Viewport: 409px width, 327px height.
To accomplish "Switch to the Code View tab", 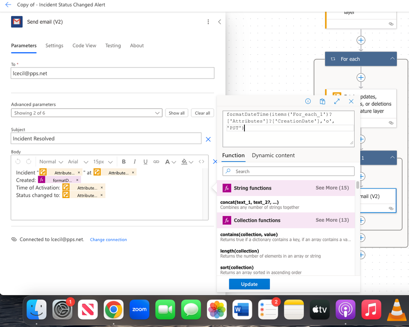I will [84, 46].
